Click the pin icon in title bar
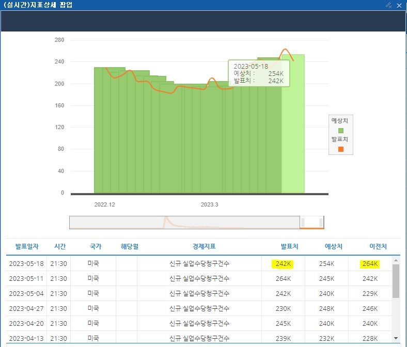The height and width of the screenshot is (347, 407). (388, 5)
